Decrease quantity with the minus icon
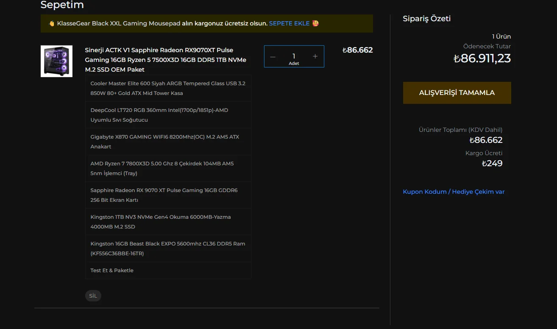 [273, 56]
